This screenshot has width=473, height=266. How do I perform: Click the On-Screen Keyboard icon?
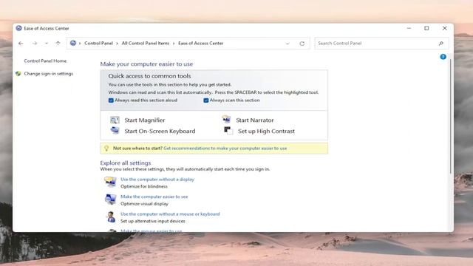pos(115,131)
